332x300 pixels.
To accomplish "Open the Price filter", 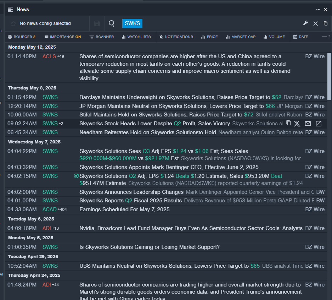I will (209, 37).
